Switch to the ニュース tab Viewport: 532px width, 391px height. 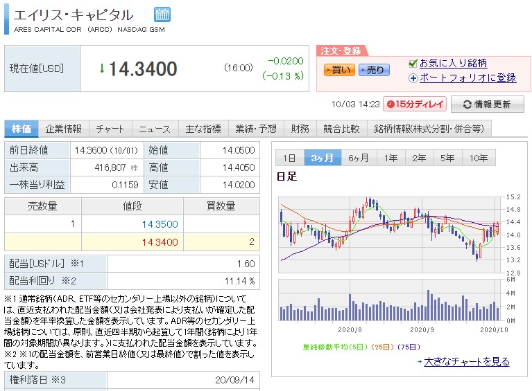click(x=155, y=129)
